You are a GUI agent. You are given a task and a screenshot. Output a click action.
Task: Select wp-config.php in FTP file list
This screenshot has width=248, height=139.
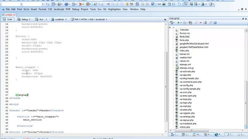[x=186, y=85]
